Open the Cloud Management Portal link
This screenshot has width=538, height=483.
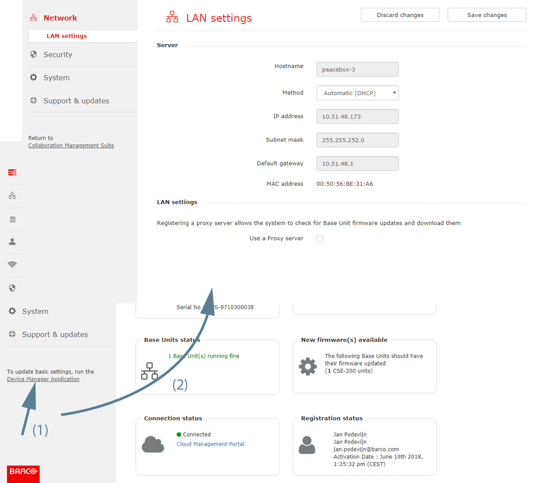(x=210, y=444)
